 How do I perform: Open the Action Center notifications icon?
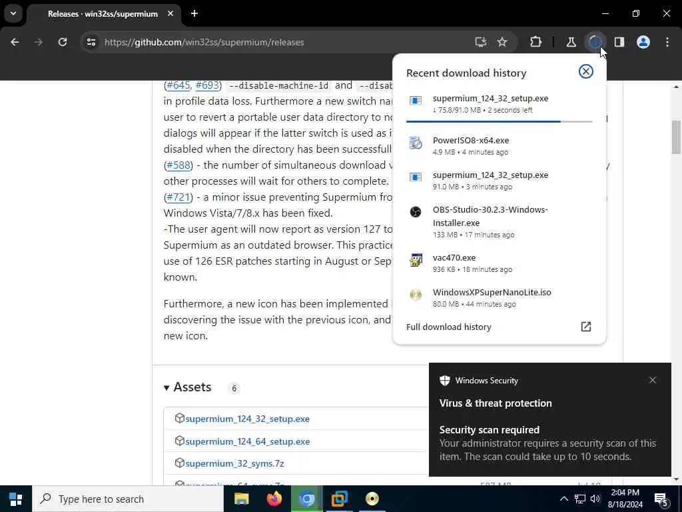661,499
